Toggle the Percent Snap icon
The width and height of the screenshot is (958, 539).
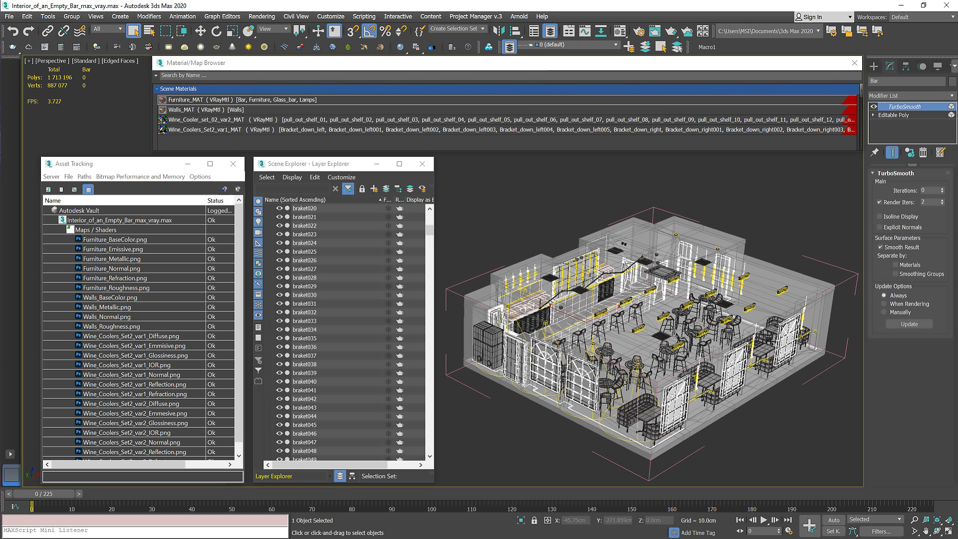click(x=385, y=31)
